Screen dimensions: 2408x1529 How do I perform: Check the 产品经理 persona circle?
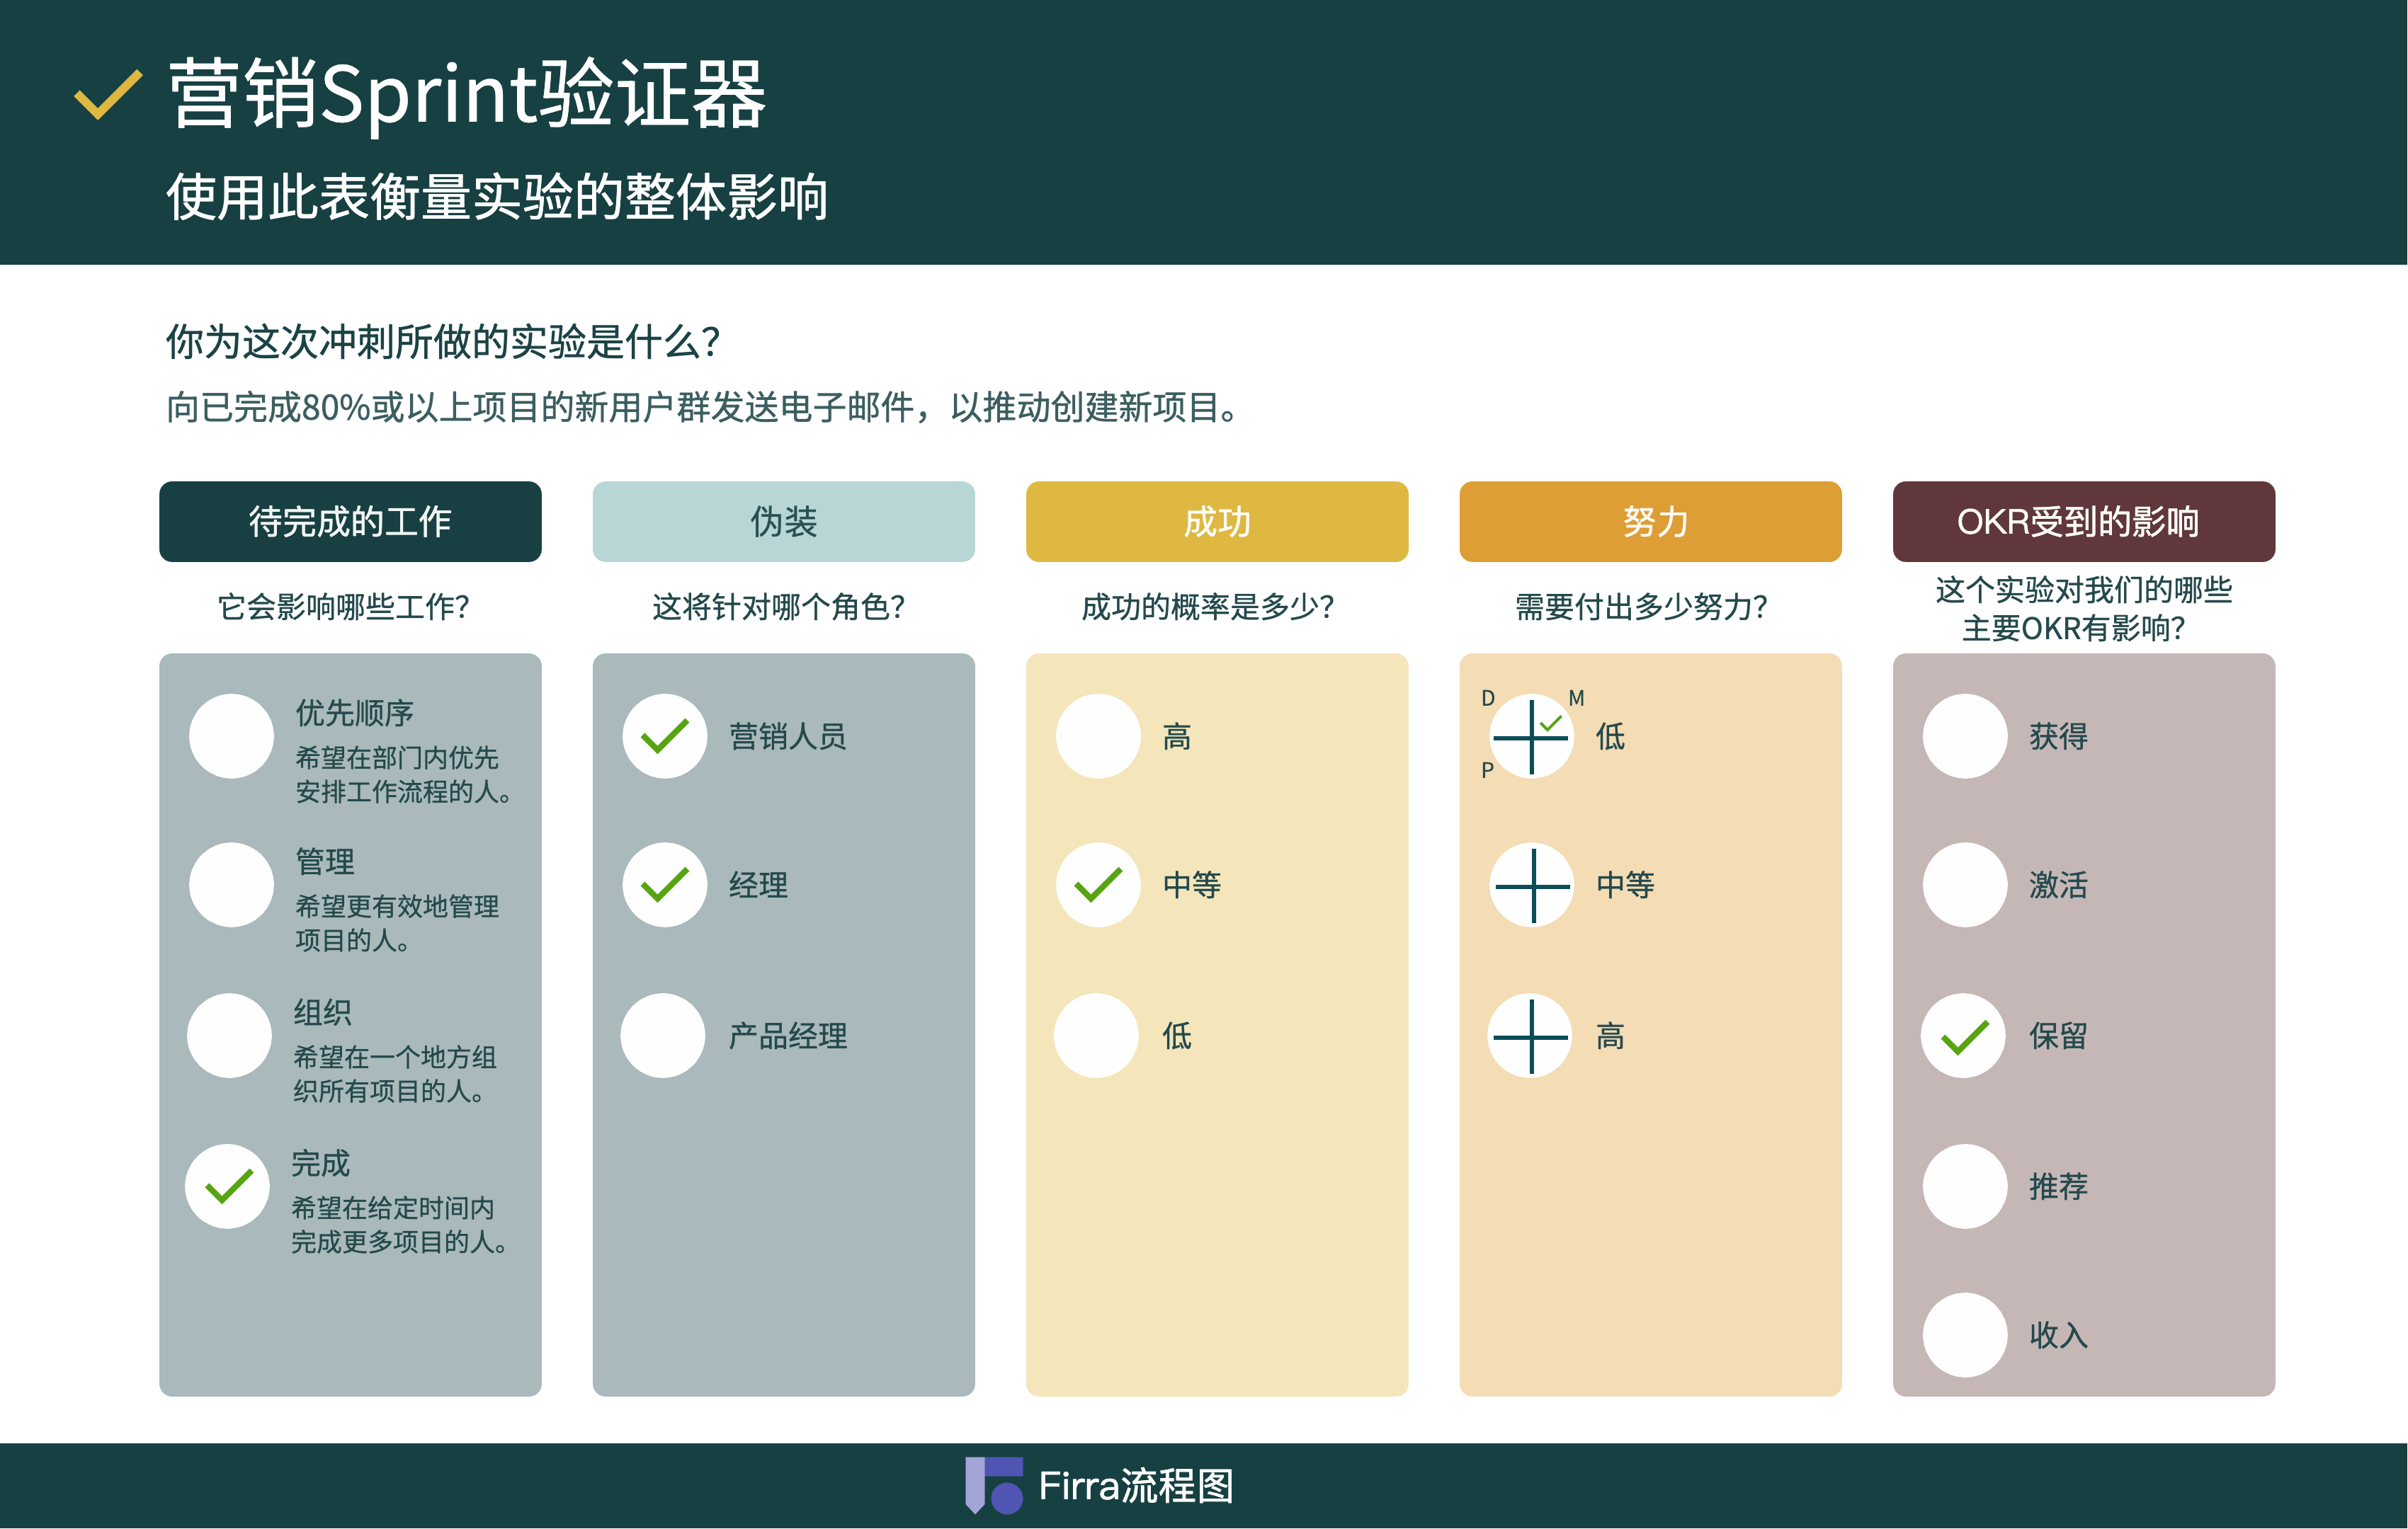coord(663,1036)
